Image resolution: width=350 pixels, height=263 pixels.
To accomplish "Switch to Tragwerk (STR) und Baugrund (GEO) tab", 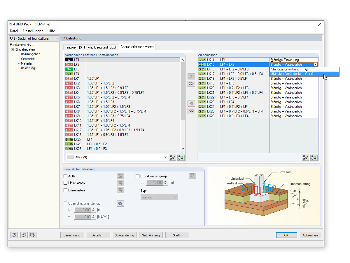I will [91, 47].
